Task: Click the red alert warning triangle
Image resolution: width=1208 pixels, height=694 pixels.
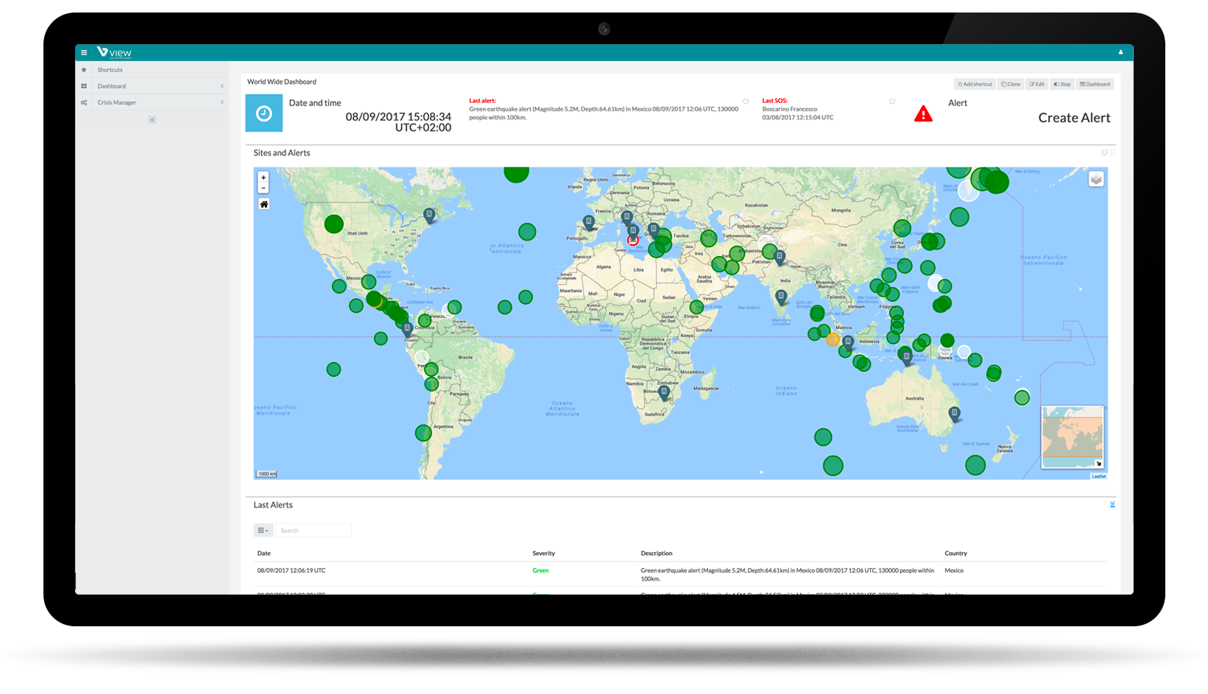Action: [x=923, y=114]
